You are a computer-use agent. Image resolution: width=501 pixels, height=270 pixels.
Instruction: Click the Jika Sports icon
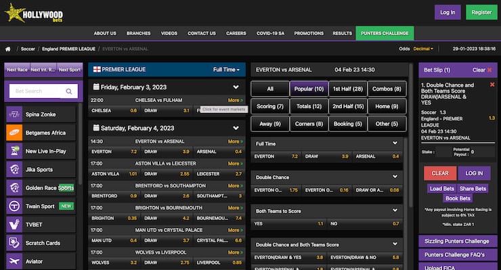tap(14, 169)
